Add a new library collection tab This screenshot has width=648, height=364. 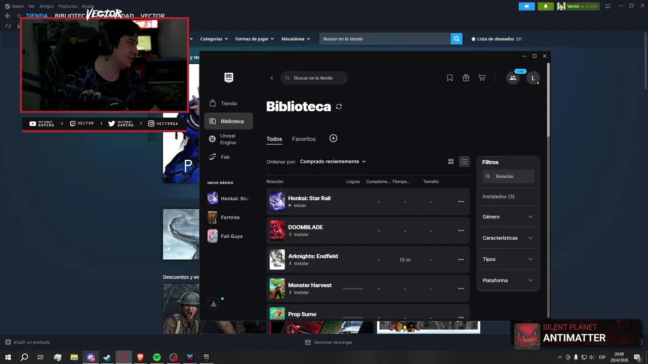tap(333, 138)
